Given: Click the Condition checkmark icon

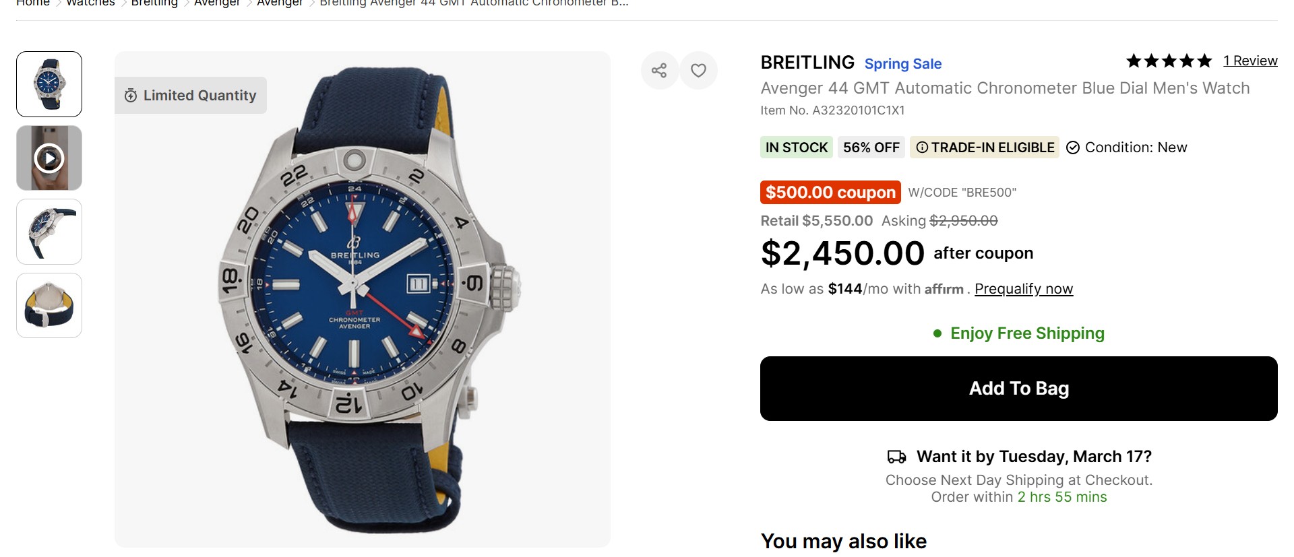Looking at the screenshot, I should (1073, 148).
